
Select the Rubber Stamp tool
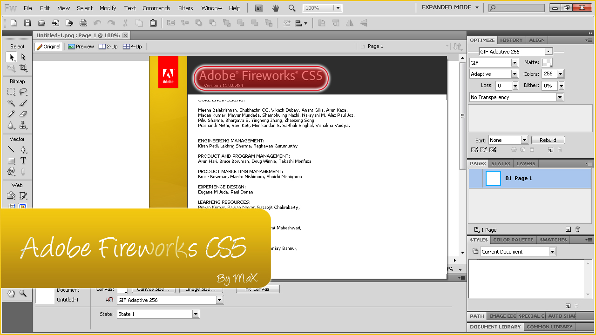coord(23,125)
